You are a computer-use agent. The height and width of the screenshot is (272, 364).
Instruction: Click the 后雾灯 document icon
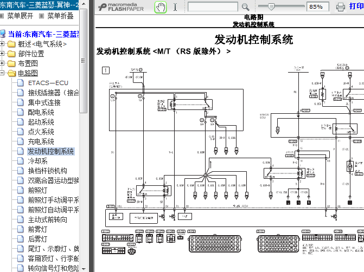click(21, 238)
